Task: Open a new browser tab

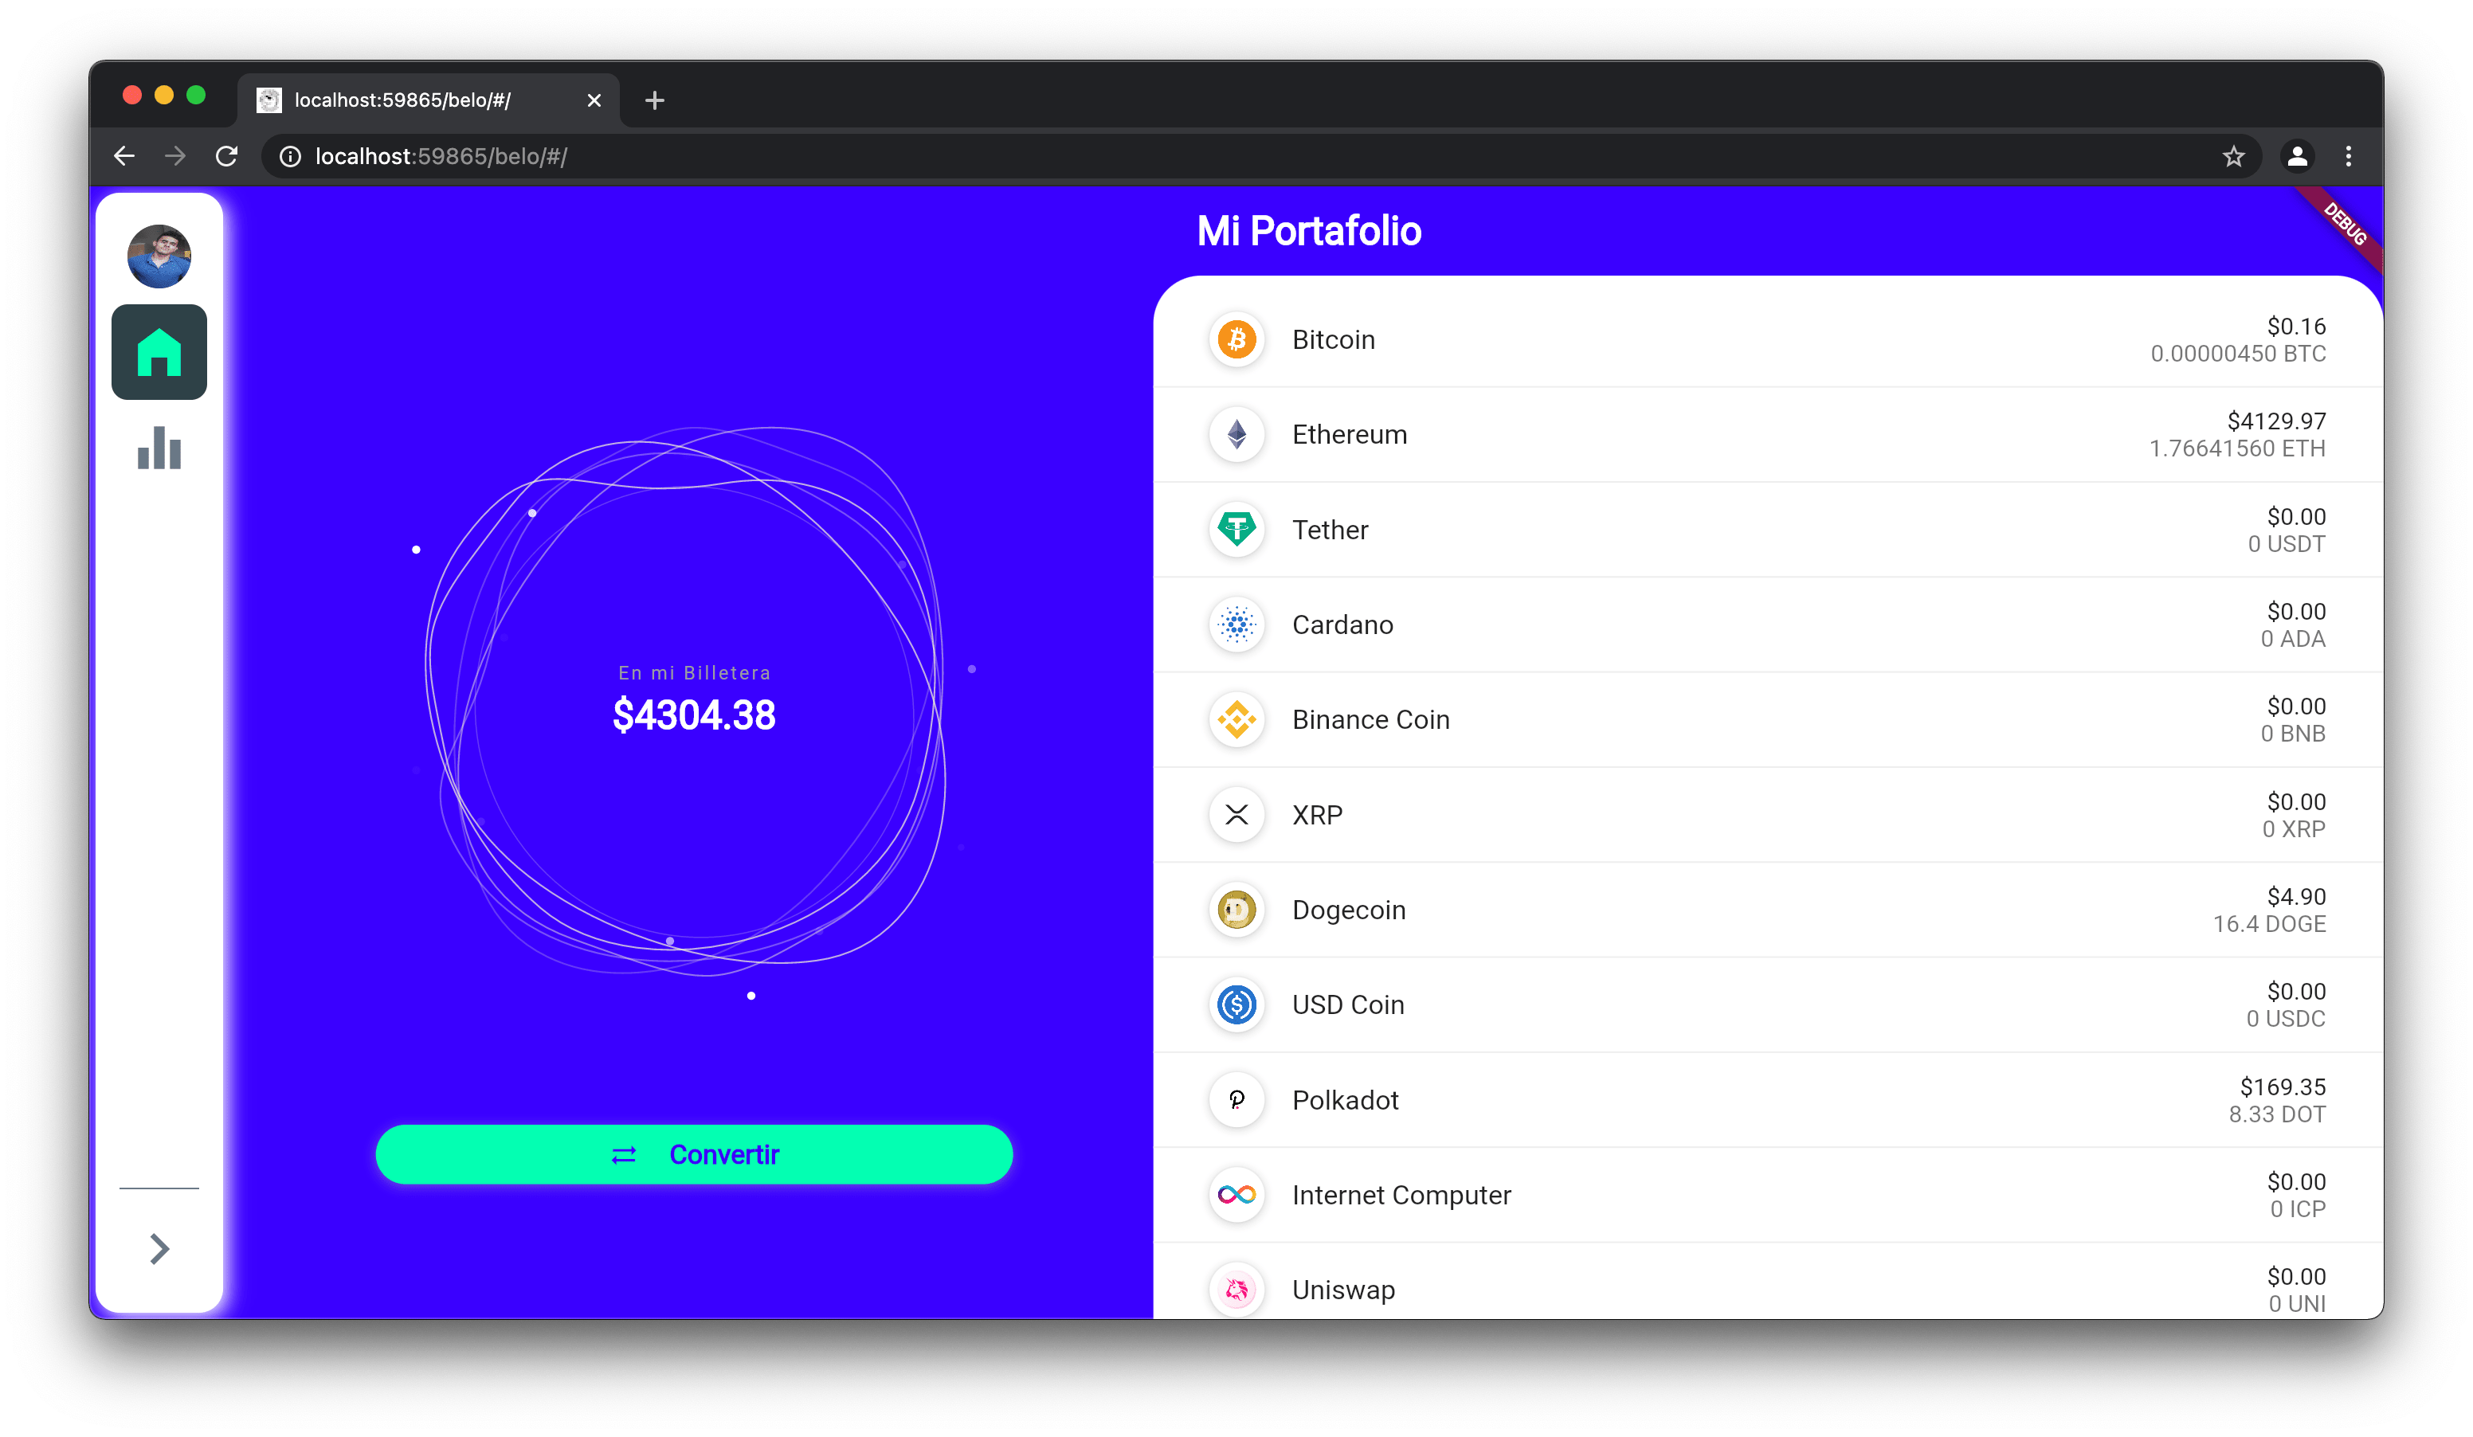Action: [655, 100]
